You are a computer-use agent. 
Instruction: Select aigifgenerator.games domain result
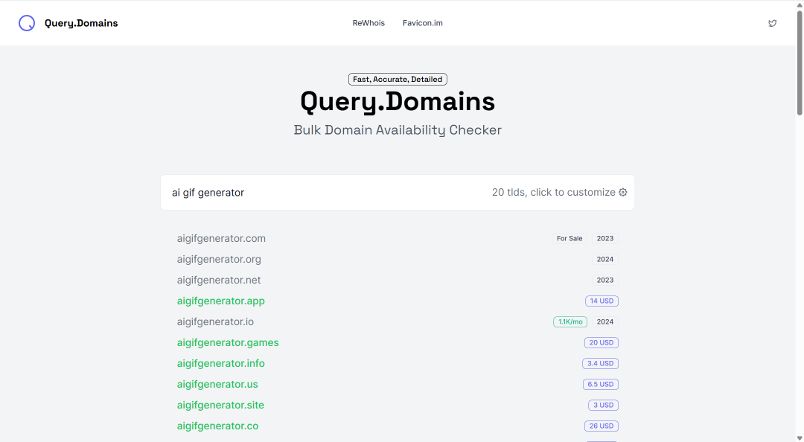[x=228, y=342]
